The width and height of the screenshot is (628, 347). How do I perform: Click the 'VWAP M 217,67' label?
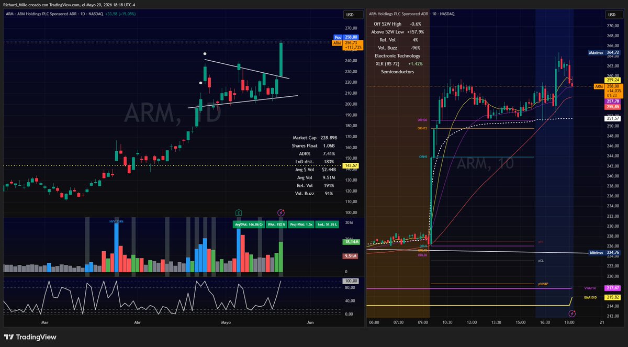point(602,288)
